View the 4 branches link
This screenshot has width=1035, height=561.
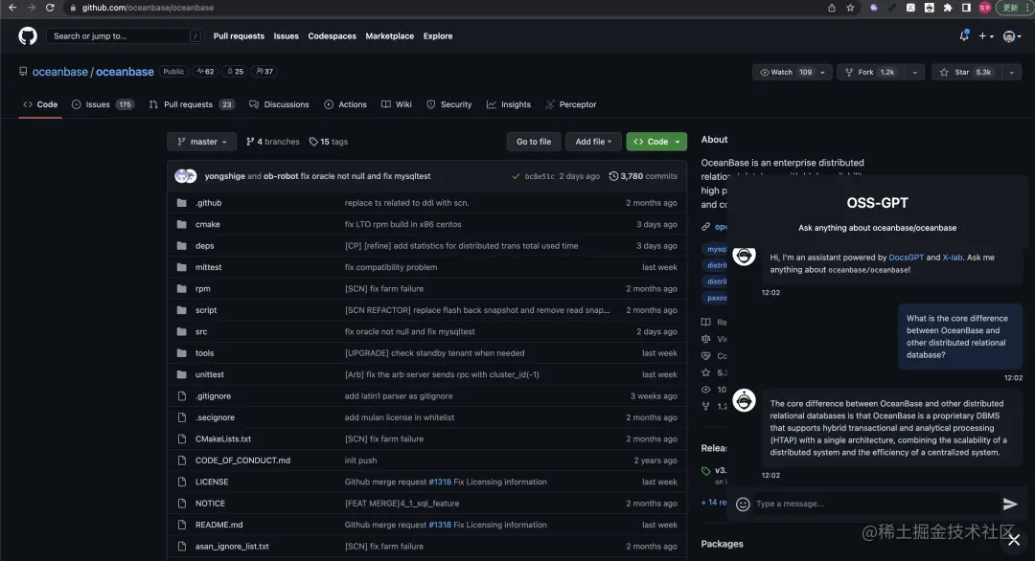point(272,142)
